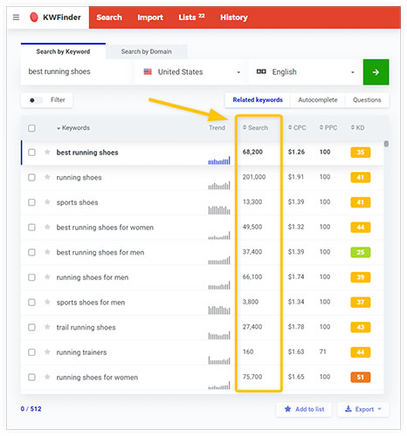View trend chart for running trainers
The height and width of the screenshot is (436, 407).
click(219, 360)
